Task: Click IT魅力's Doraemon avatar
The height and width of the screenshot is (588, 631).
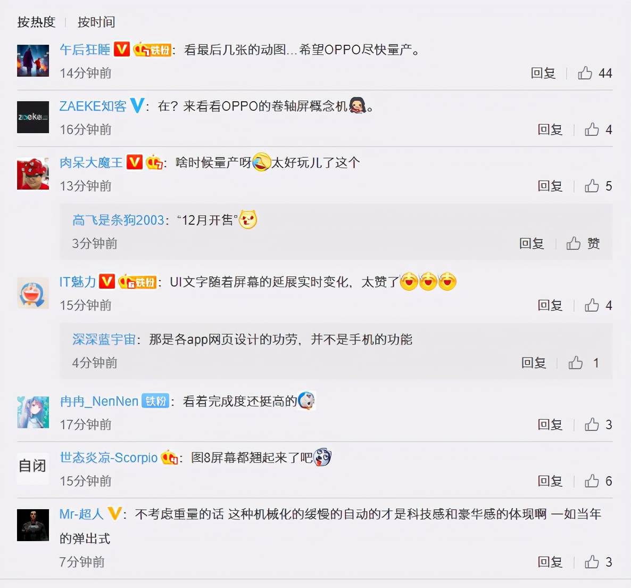Action: click(33, 293)
